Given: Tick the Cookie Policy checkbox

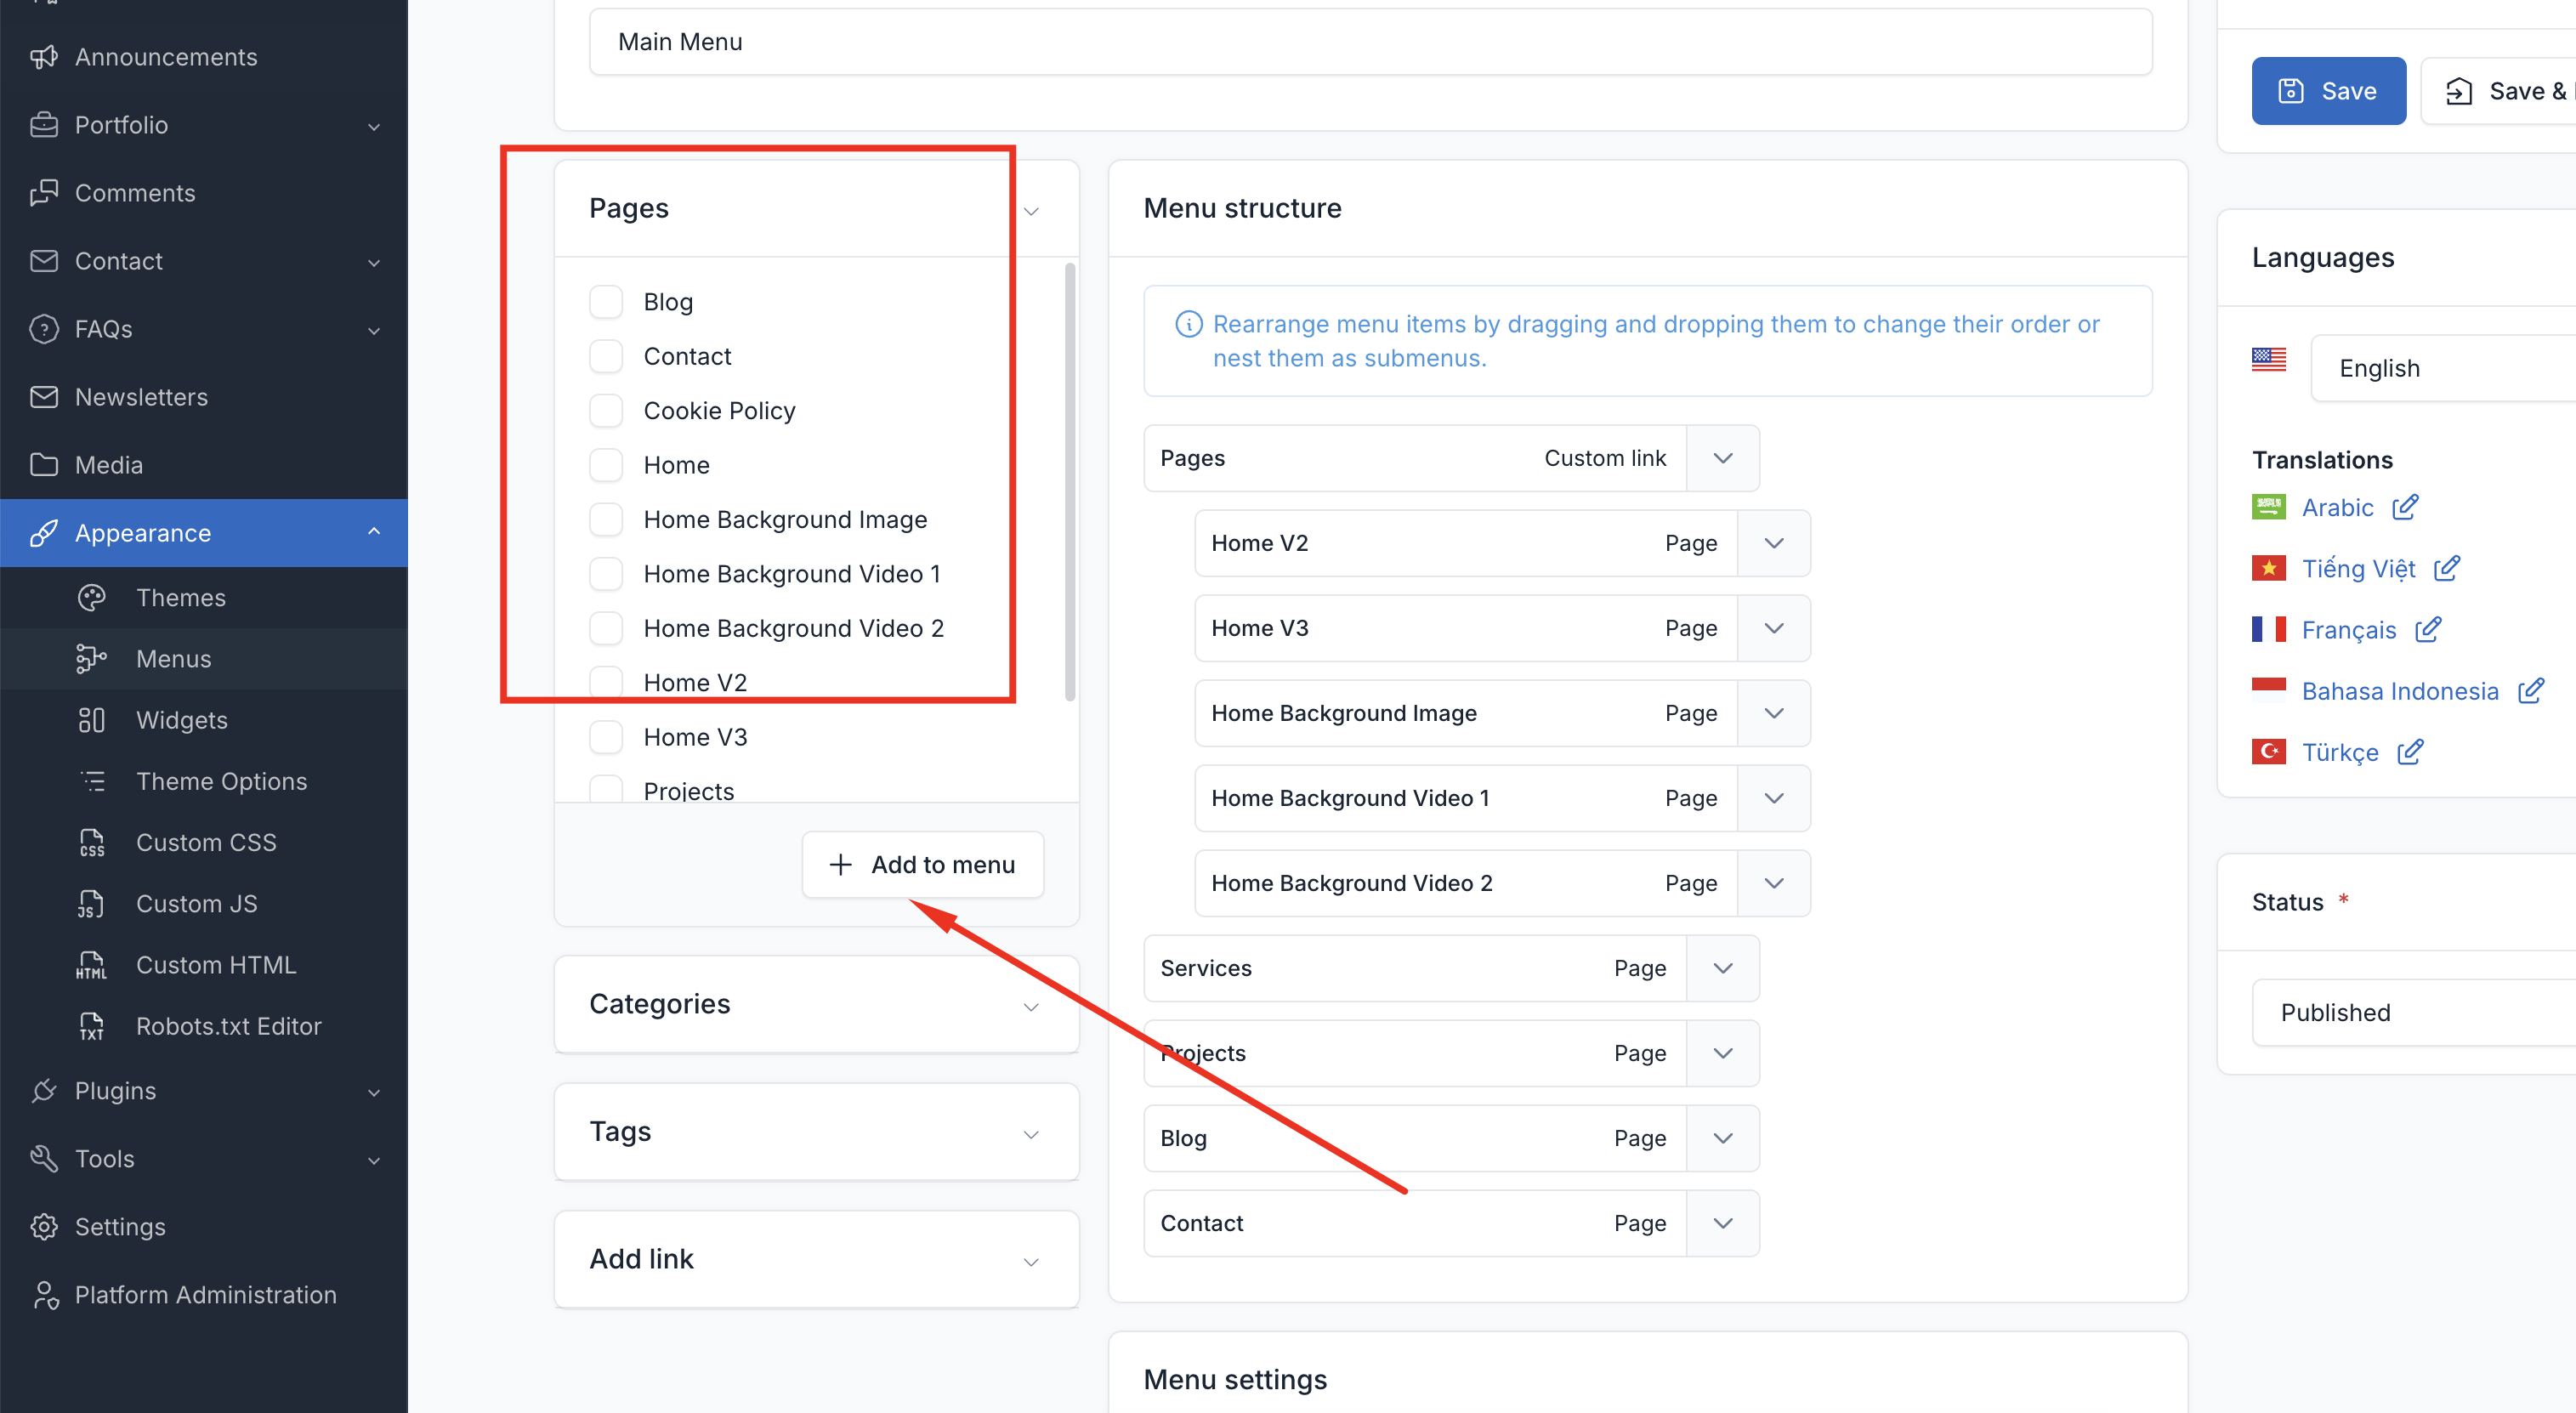Looking at the screenshot, I should pyautogui.click(x=606, y=411).
